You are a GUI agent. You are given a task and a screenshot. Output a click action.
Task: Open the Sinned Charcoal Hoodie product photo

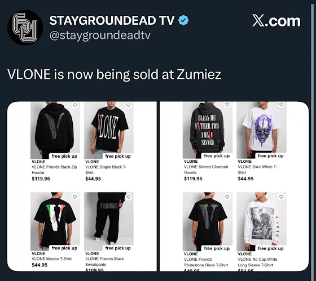208,130
